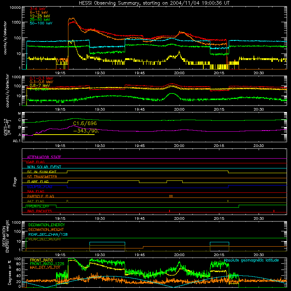Click the C1.6/696 flare class annotation

85,123
